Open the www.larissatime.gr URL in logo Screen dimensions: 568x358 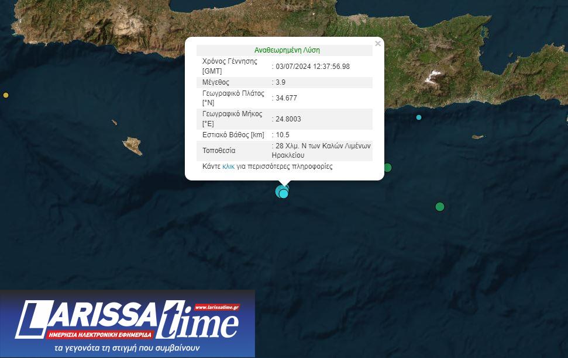pos(216,307)
